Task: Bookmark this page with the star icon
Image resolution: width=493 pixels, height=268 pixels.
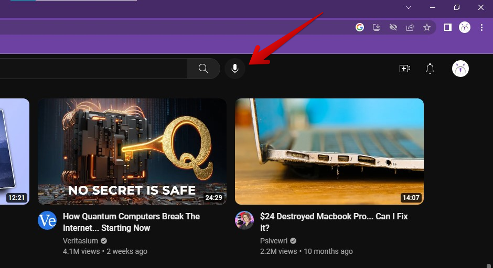Action: [427, 27]
